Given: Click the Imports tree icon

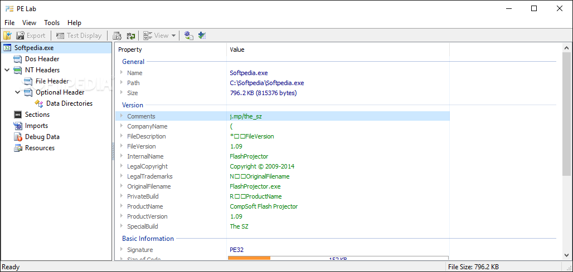Looking at the screenshot, I should tap(18, 126).
